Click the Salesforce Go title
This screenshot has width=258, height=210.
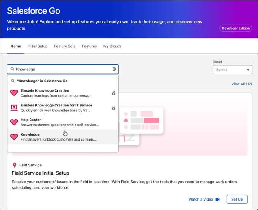click(x=34, y=11)
